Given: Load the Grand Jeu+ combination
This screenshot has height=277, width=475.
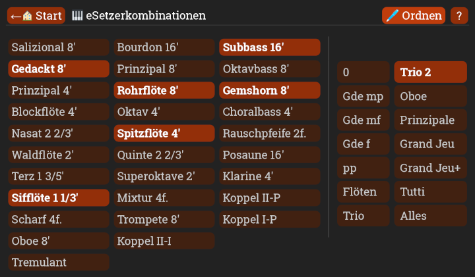Looking at the screenshot, I should (x=430, y=168).
